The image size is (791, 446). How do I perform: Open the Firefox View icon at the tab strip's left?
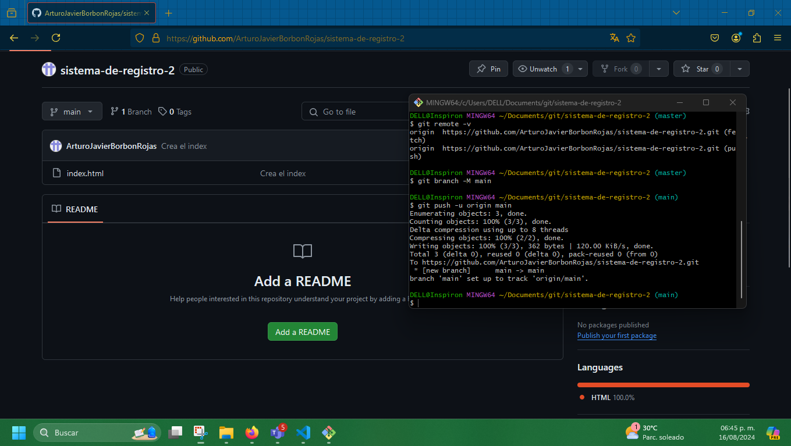pos(12,13)
